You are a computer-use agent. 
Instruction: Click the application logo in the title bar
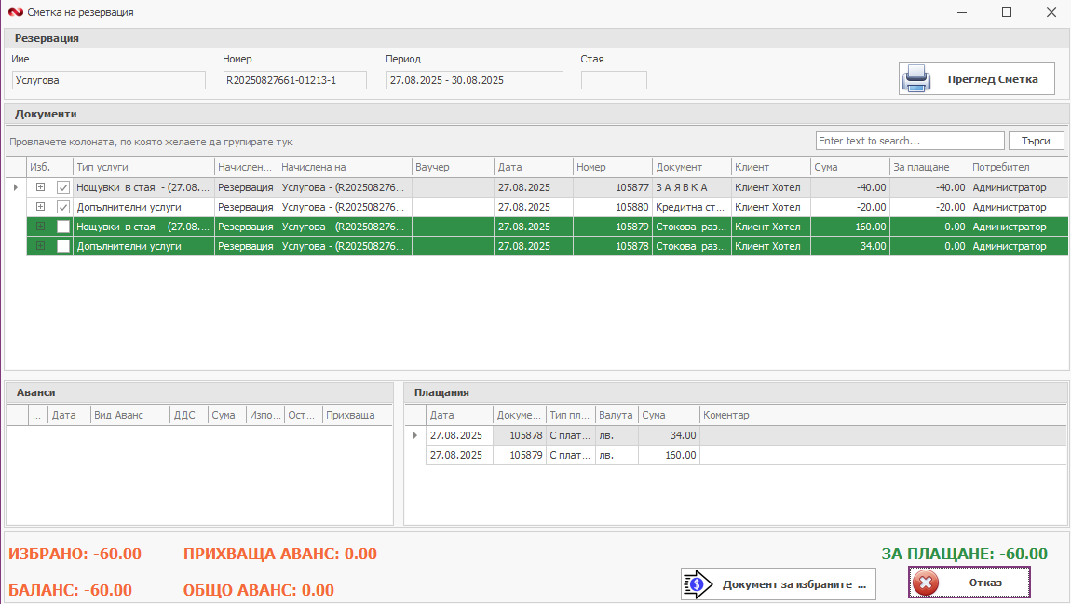click(x=14, y=12)
